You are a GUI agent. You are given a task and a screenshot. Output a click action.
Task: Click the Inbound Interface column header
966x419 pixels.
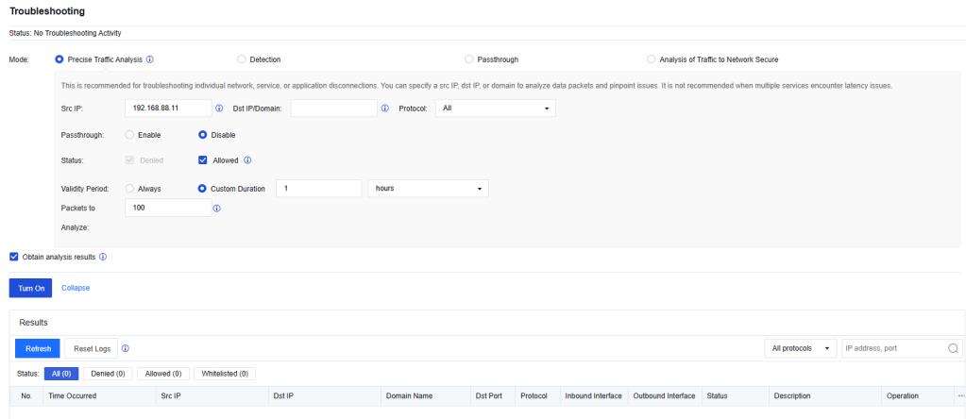tap(593, 395)
